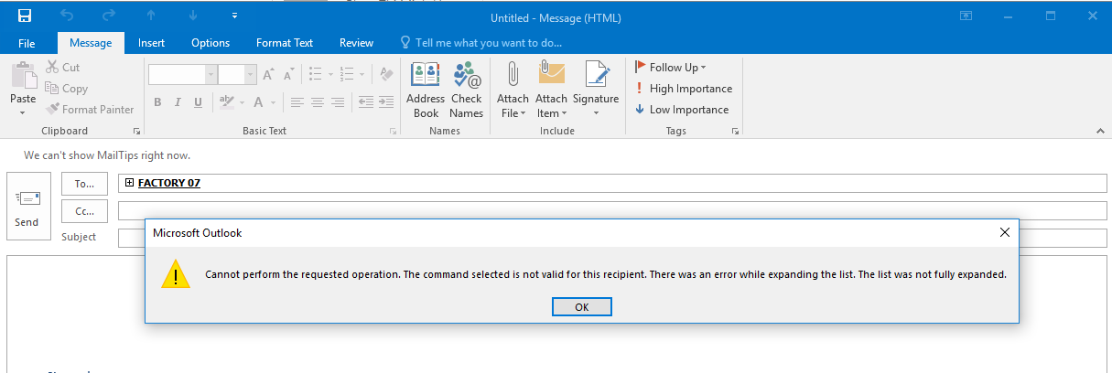The height and width of the screenshot is (373, 1112).
Task: Switch to the Format Text tab
Action: [x=285, y=43]
